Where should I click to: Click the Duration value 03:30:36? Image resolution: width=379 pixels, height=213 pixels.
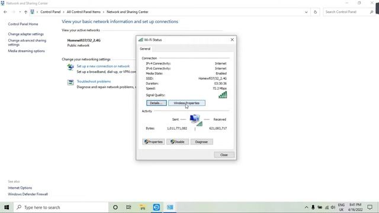click(220, 83)
